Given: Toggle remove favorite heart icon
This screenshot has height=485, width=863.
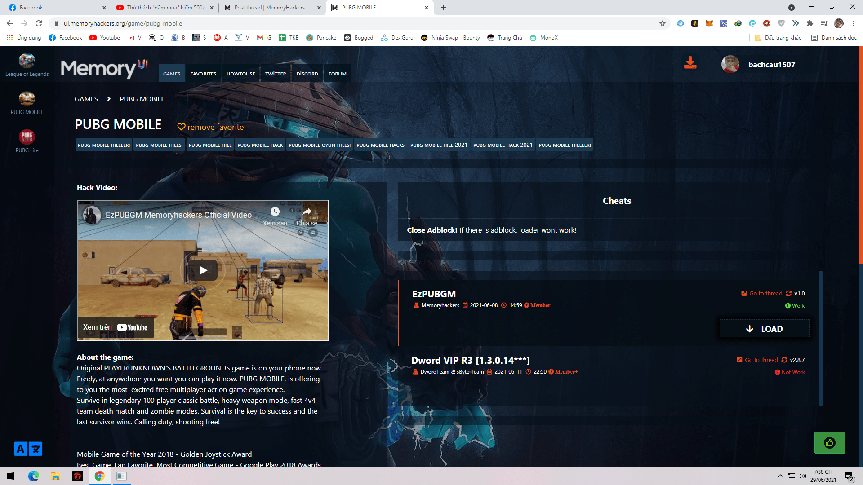Looking at the screenshot, I should 181,127.
